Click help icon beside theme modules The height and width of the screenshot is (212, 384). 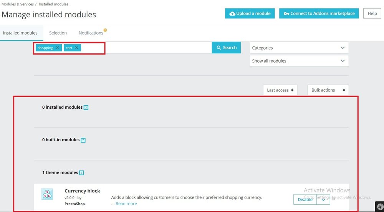pyautogui.click(x=81, y=173)
